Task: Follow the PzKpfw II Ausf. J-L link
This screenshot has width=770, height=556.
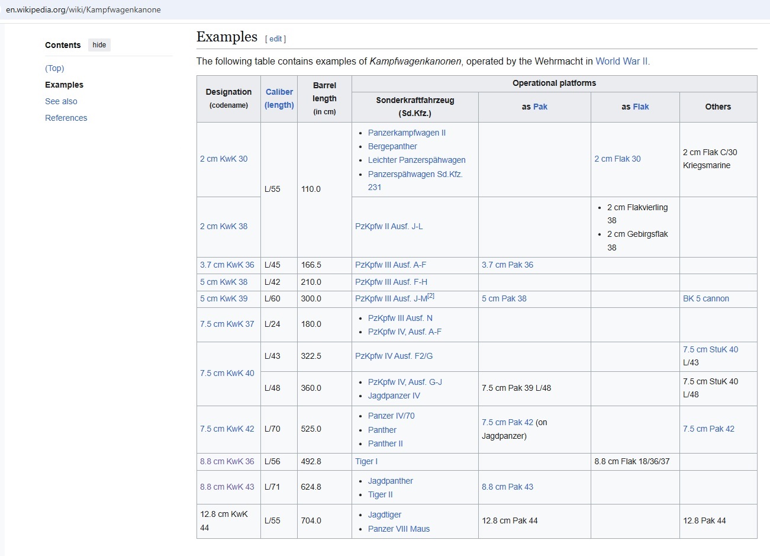Action: 389,226
